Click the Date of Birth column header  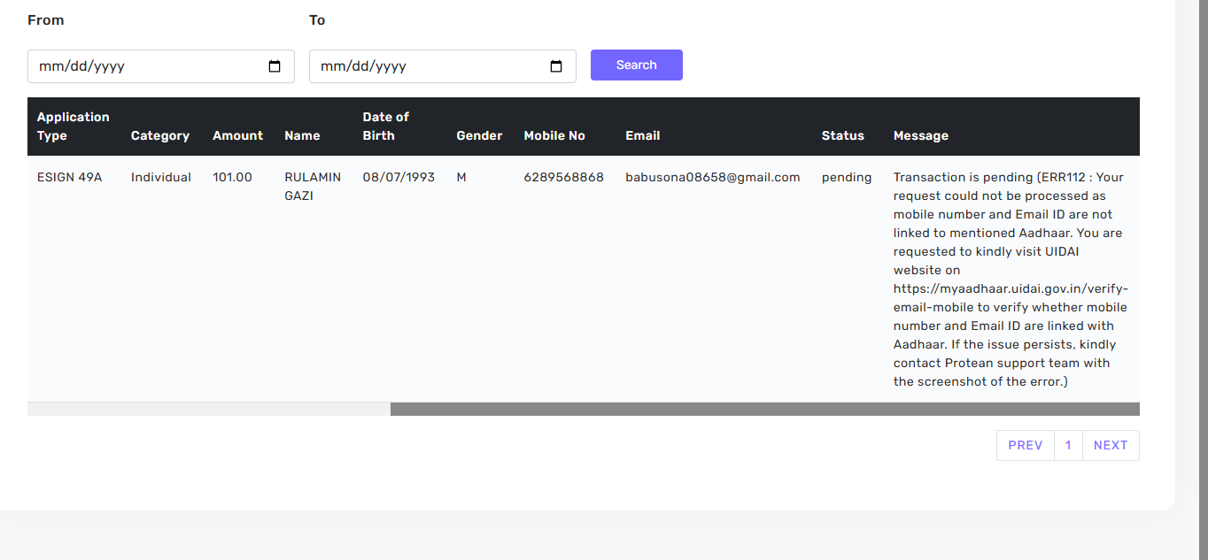pyautogui.click(x=385, y=127)
